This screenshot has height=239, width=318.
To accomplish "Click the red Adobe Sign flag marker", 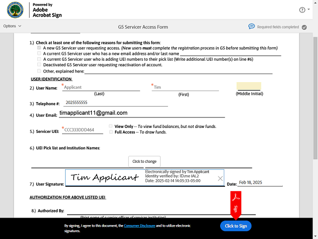I will [236, 205].
